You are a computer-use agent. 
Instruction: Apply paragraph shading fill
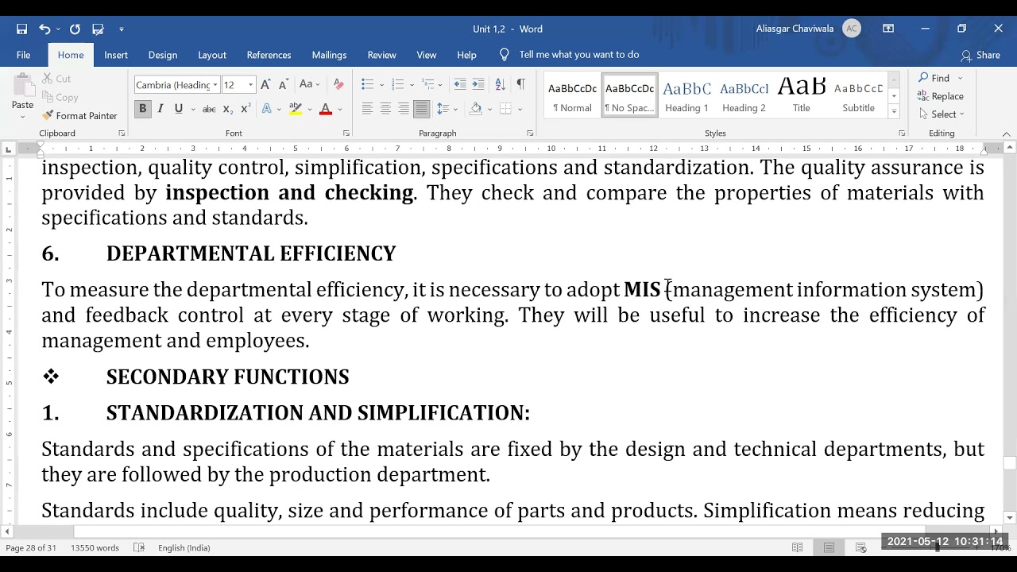pos(476,109)
